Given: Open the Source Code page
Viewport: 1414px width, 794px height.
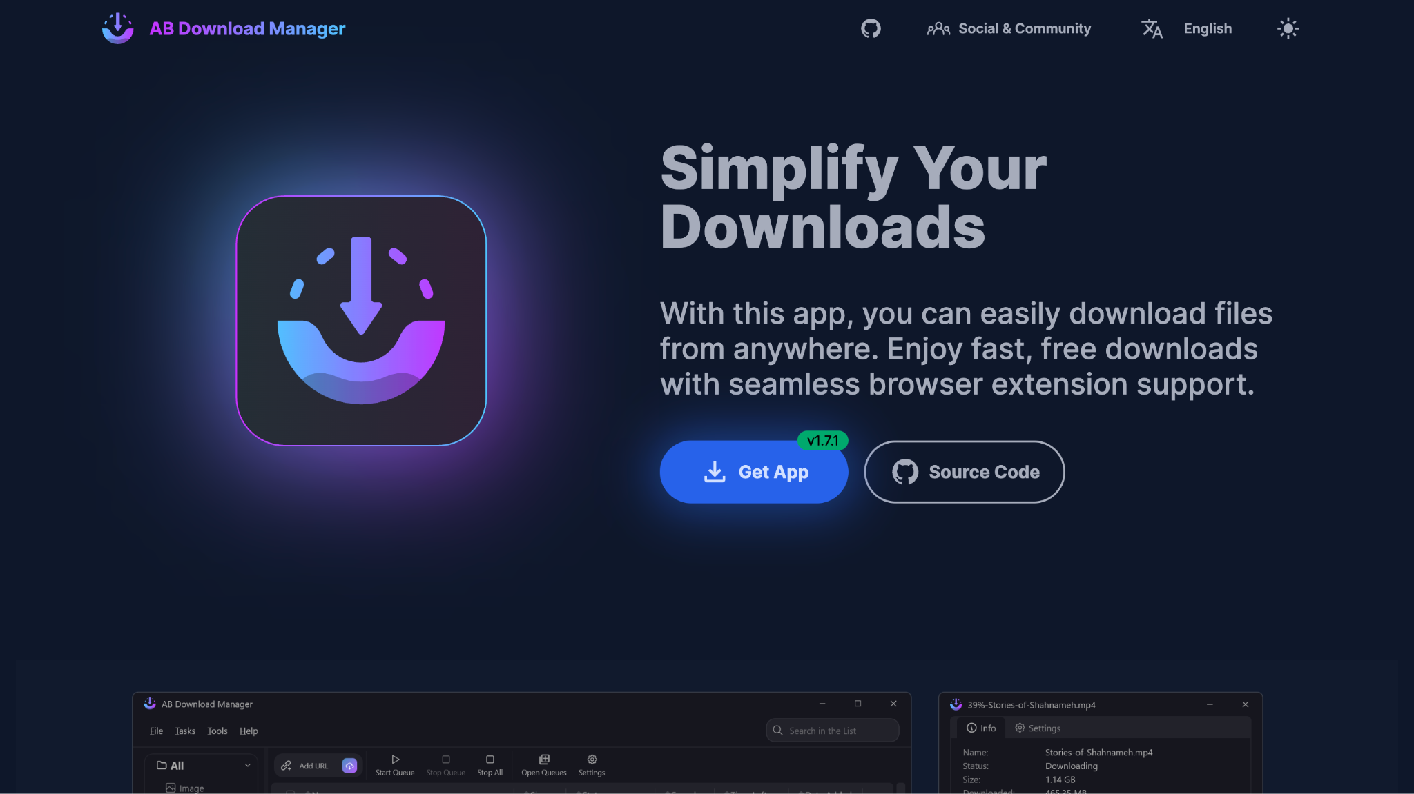Looking at the screenshot, I should click(964, 472).
